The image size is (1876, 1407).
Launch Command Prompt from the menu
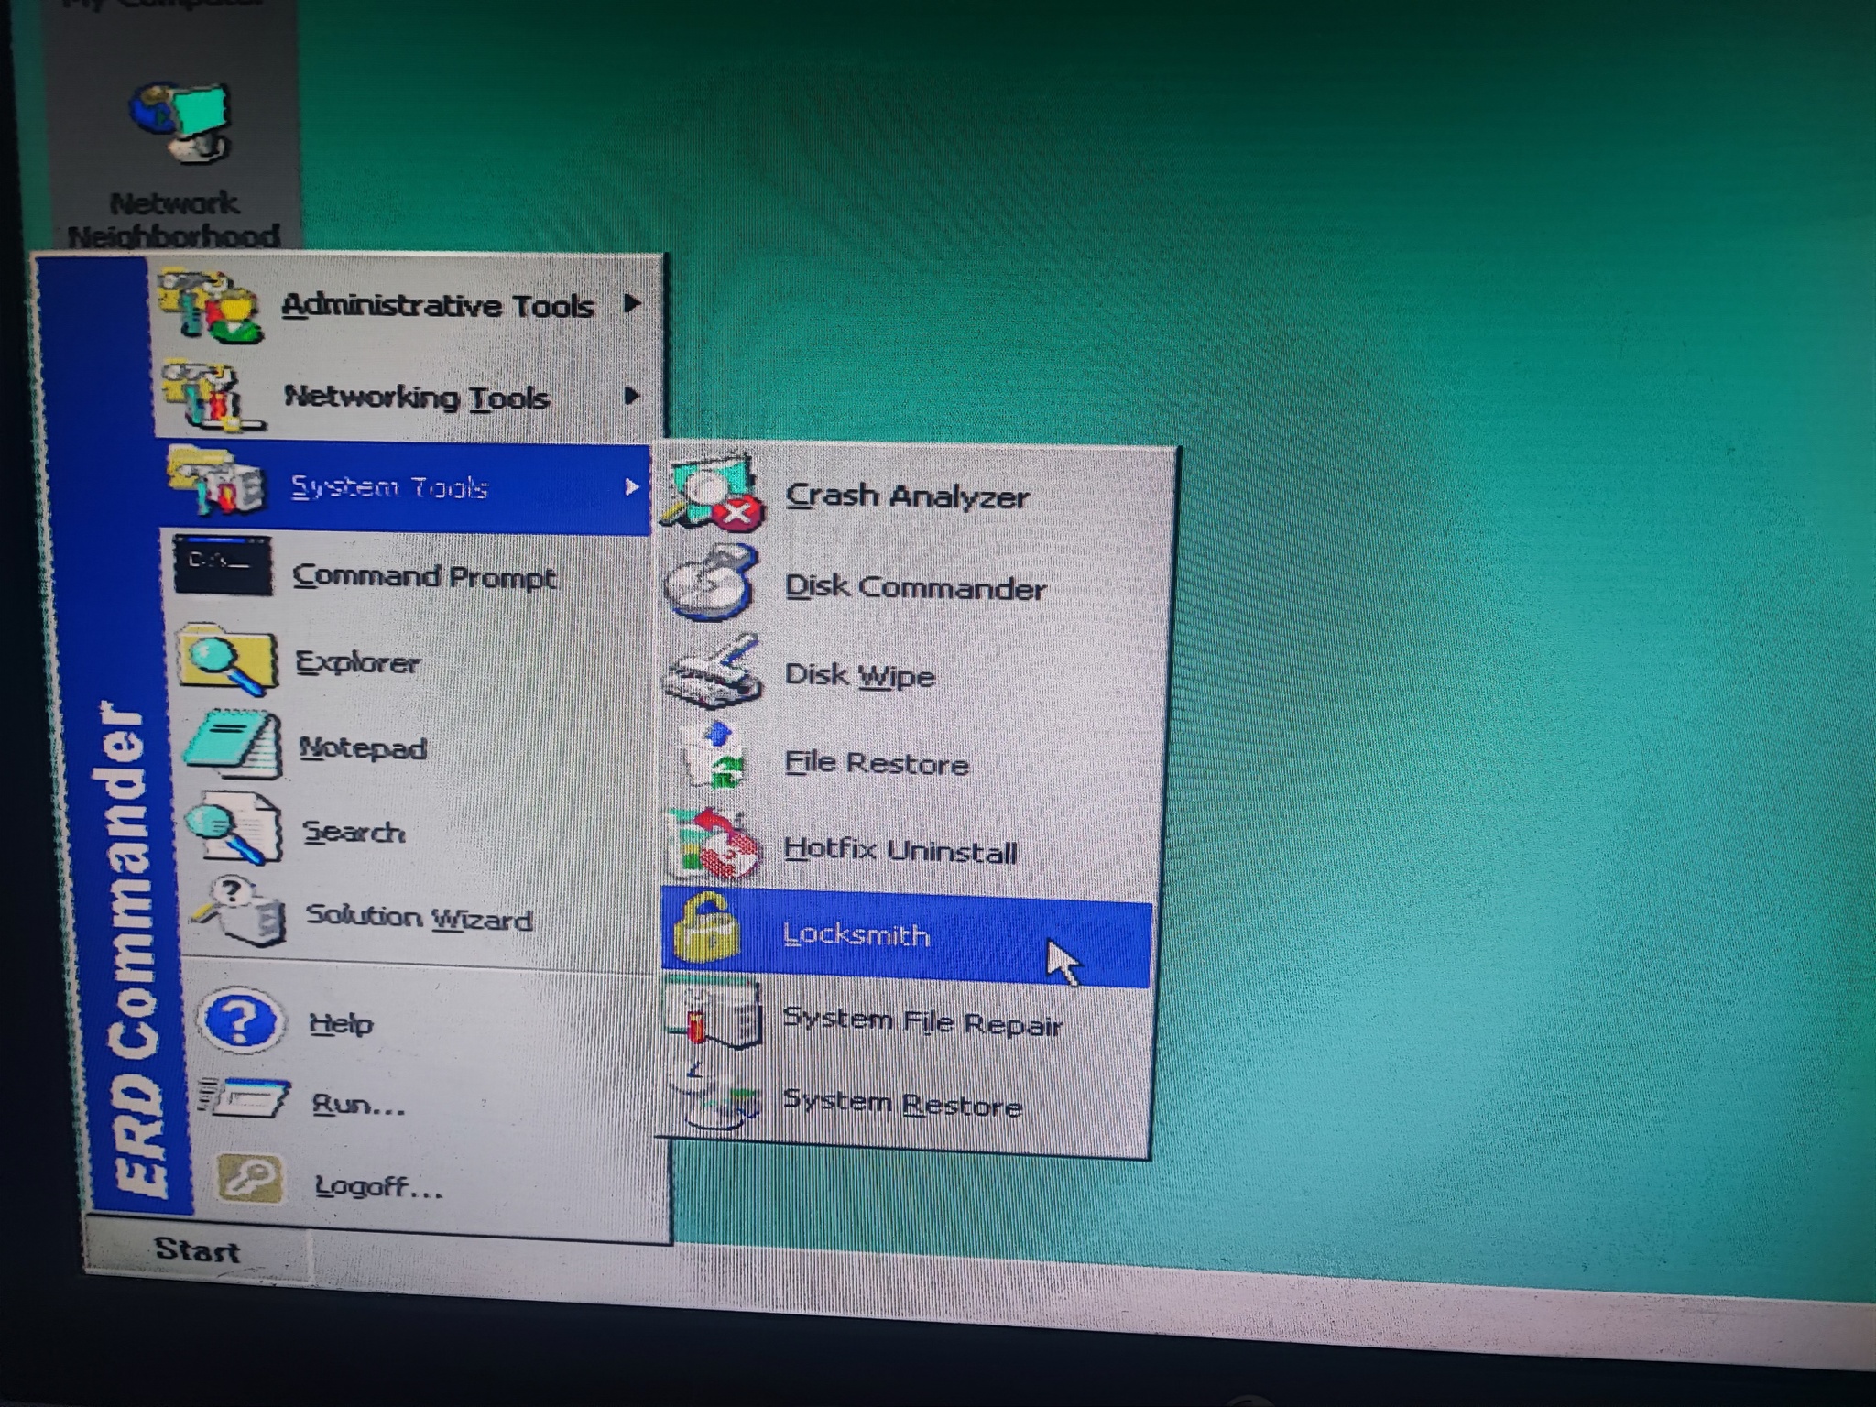[x=409, y=574]
